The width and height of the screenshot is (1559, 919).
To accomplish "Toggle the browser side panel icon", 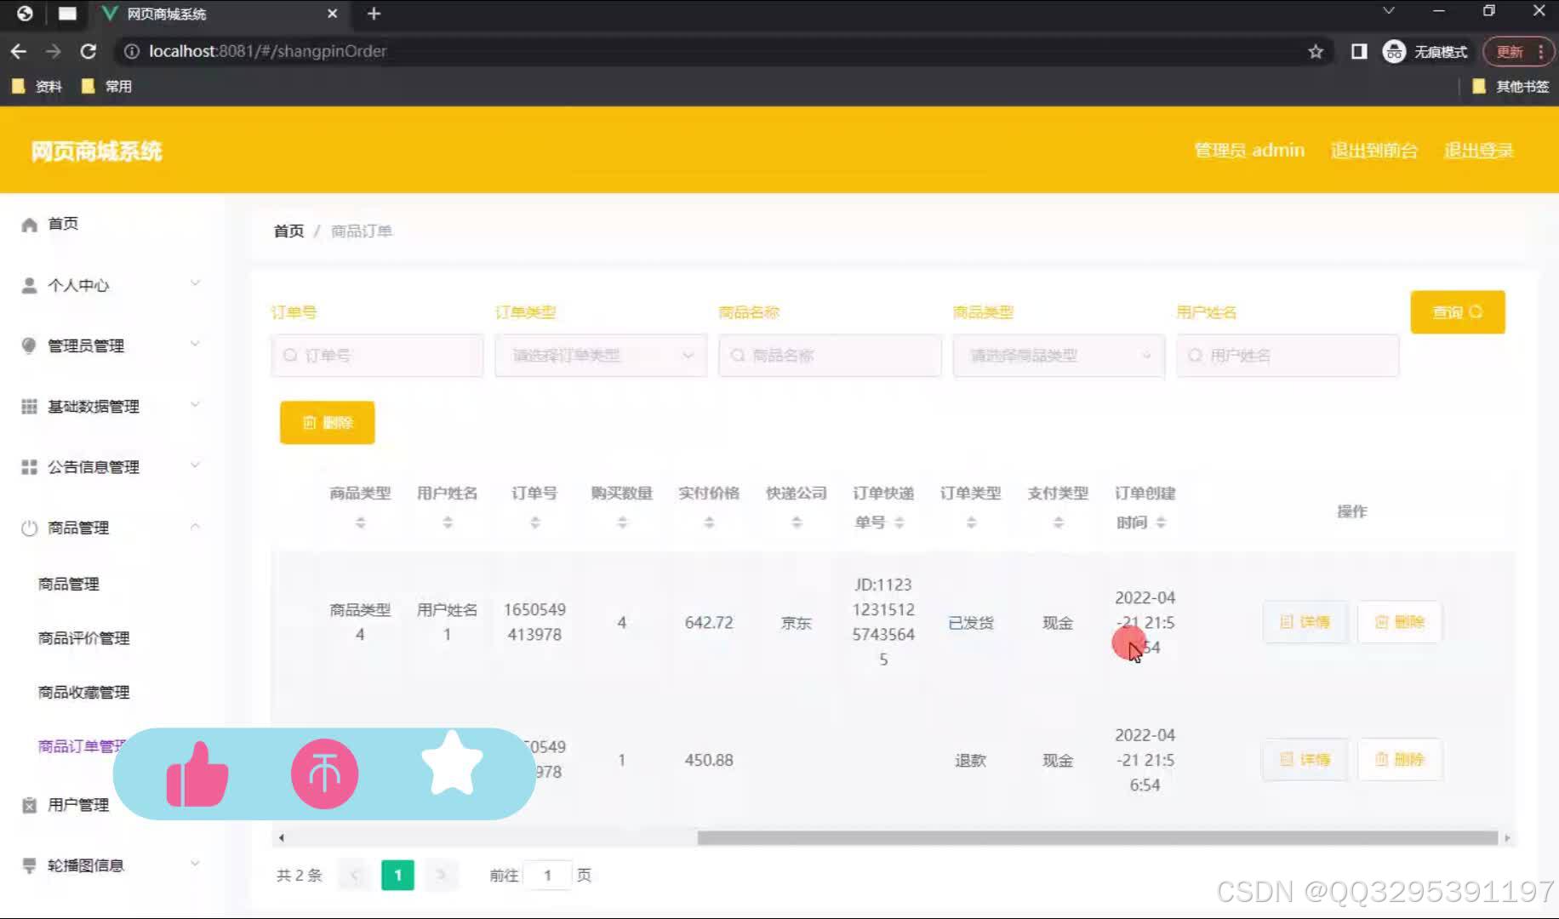I will point(1359,51).
